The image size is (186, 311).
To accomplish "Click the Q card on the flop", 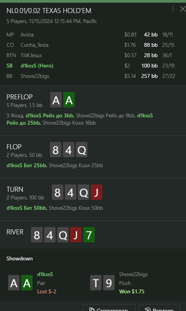I will click(x=82, y=150).
